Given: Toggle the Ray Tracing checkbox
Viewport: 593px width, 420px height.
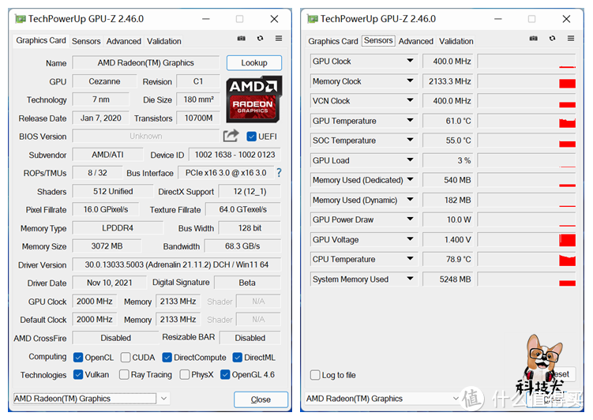Looking at the screenshot, I should click(124, 375).
